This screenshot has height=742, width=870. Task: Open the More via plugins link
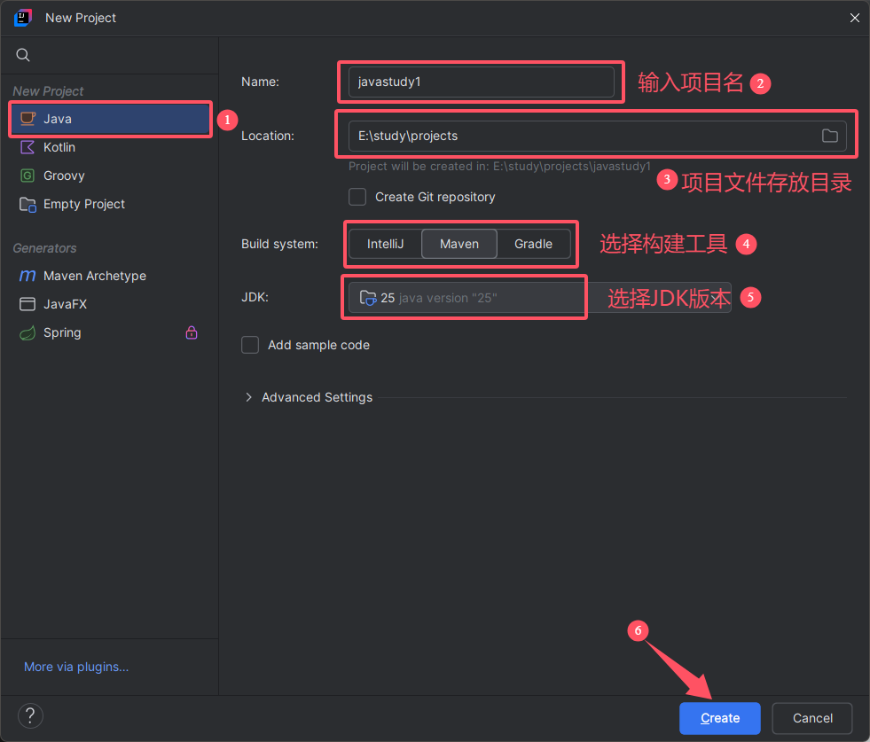[x=76, y=667]
